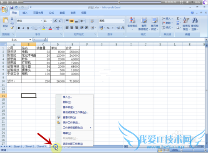Toggle center horizontal alignment
Image resolution: width=208 pixels, height=153 pixels.
(72, 28)
